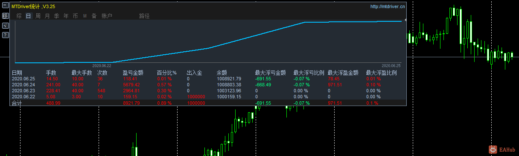Click balance value 1008921.79
The image size is (519, 156).
point(229,79)
